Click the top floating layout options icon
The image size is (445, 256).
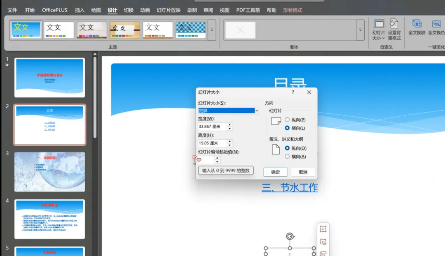[x=323, y=229]
